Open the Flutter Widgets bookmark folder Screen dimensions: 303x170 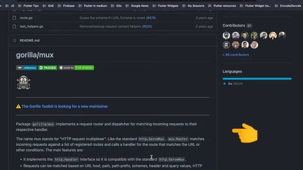[165, 6]
